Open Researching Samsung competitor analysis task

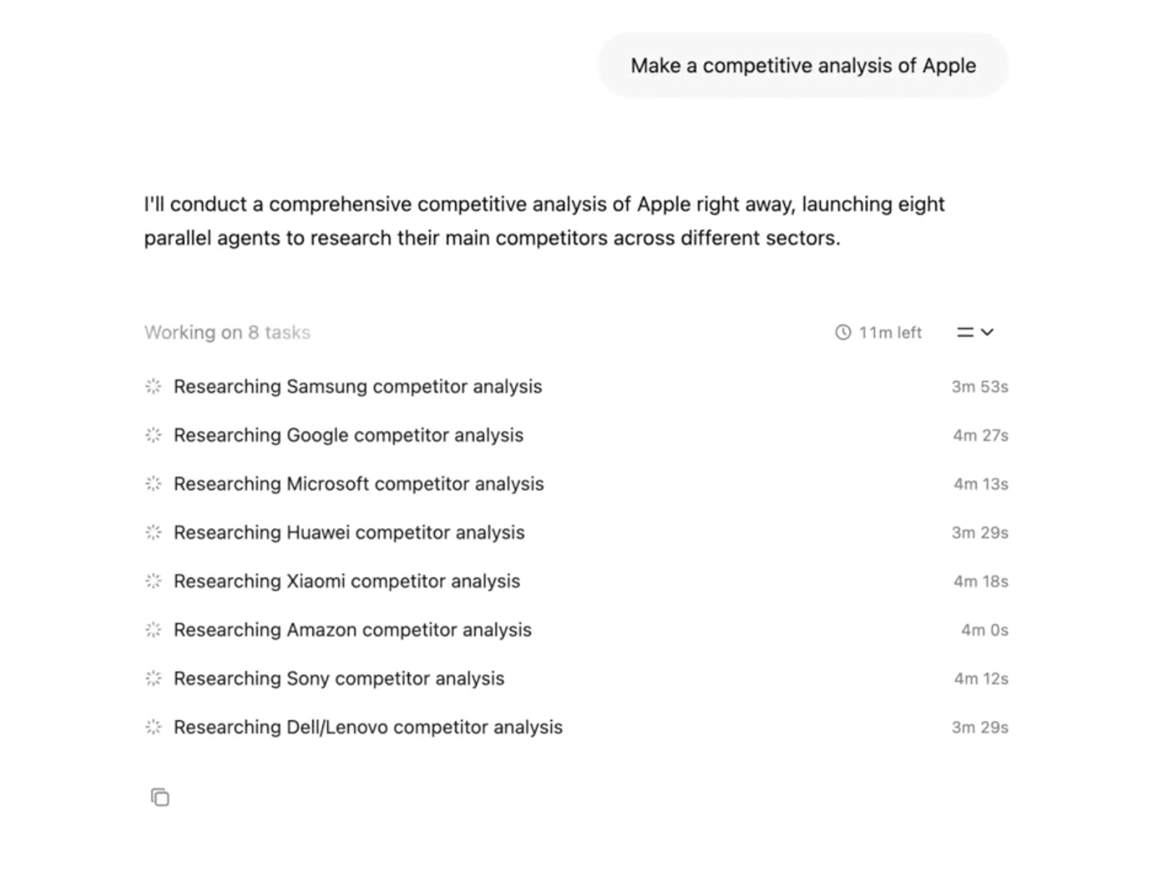pos(357,387)
